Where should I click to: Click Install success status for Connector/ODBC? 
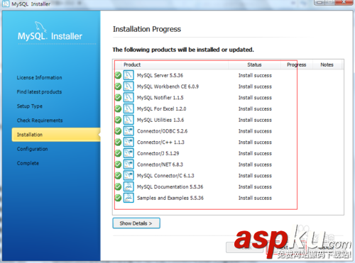(x=255, y=131)
